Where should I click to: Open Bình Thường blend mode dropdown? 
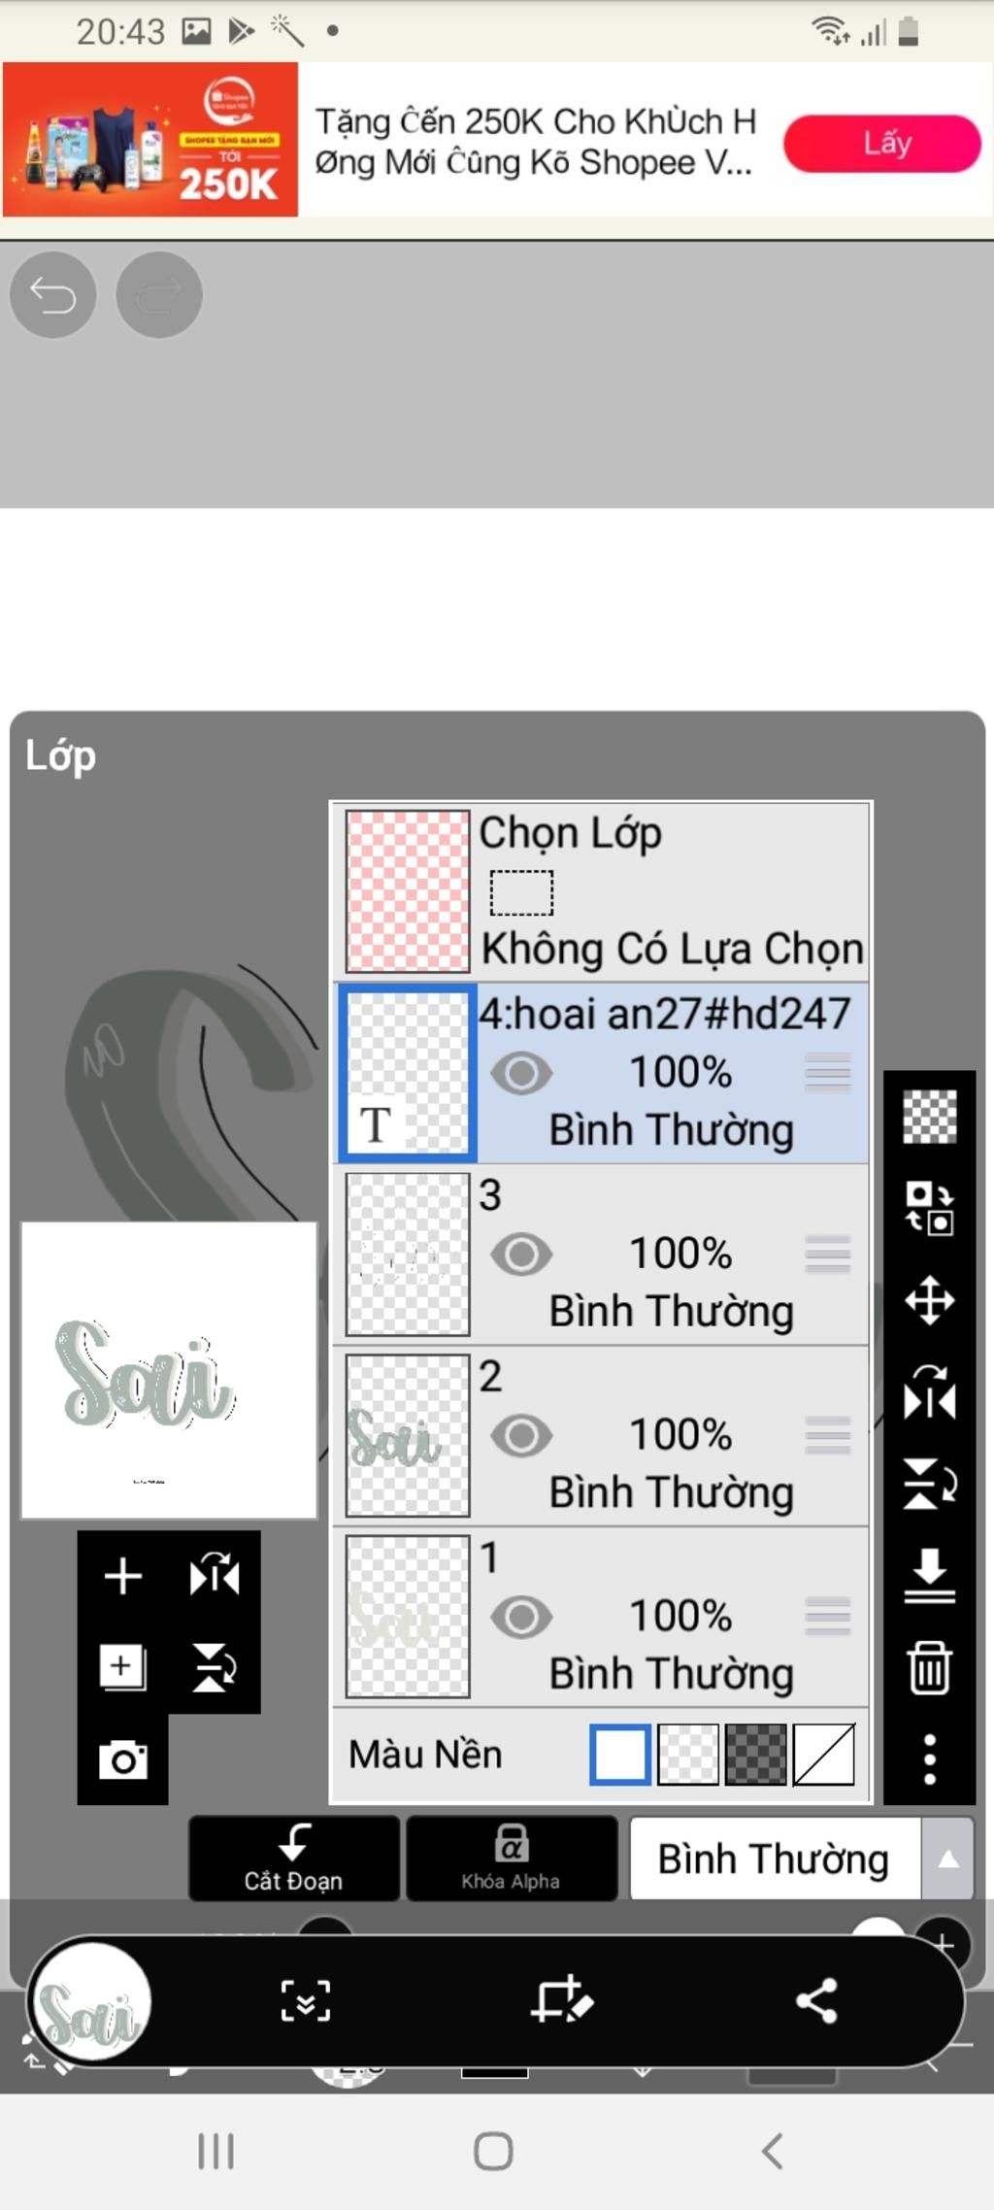pyautogui.click(x=774, y=1858)
